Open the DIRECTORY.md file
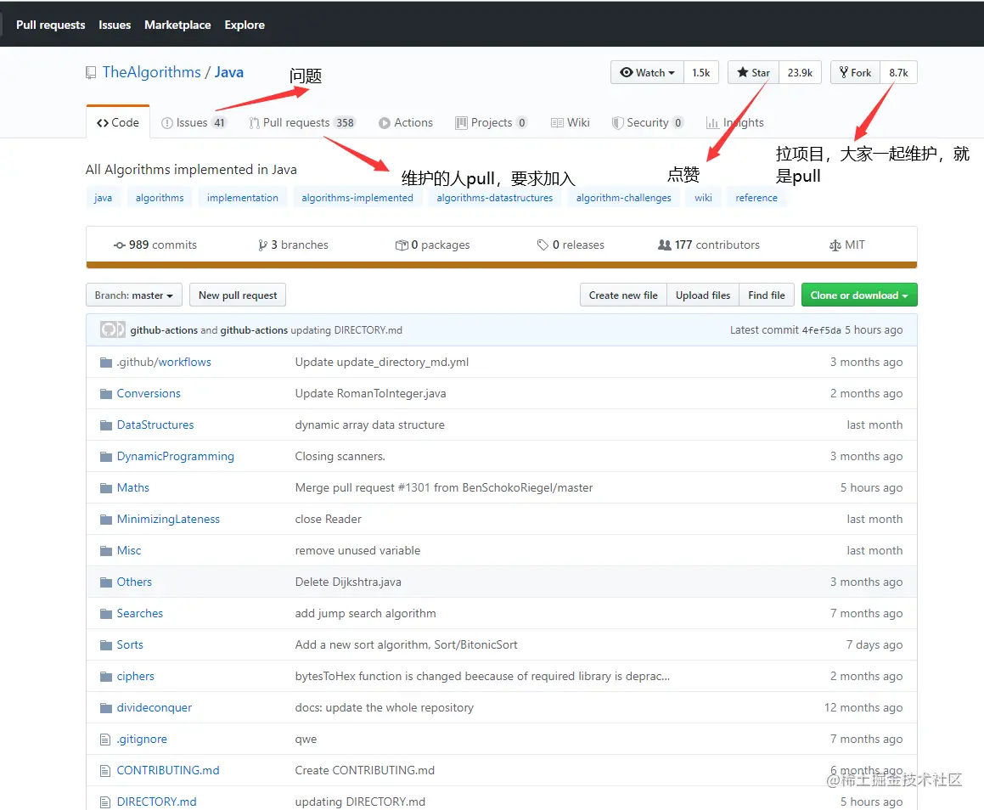 pyautogui.click(x=156, y=802)
